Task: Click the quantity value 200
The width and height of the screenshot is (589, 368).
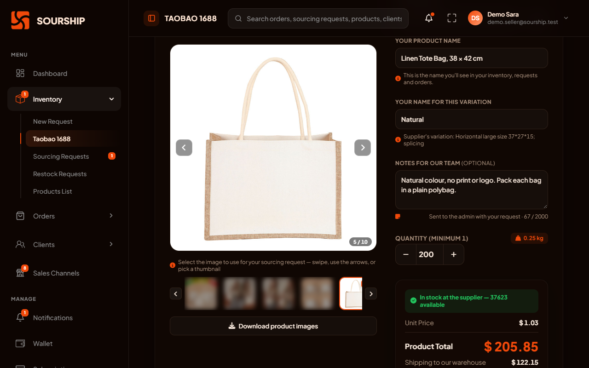Action: pyautogui.click(x=429, y=254)
